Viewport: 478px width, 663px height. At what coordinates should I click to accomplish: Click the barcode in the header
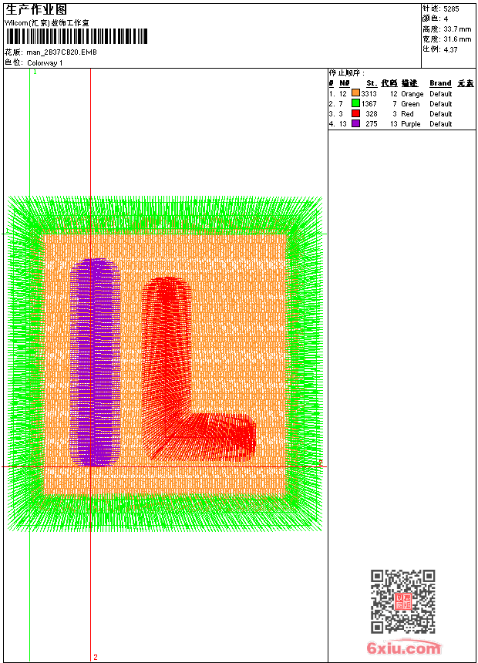(x=76, y=36)
